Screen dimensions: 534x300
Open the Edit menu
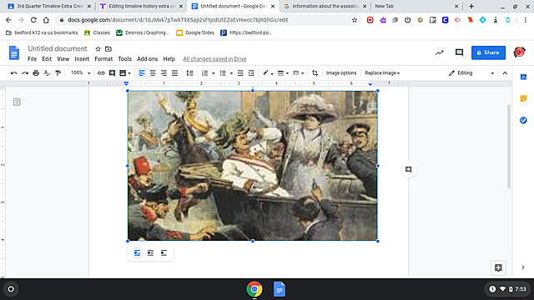[47, 59]
